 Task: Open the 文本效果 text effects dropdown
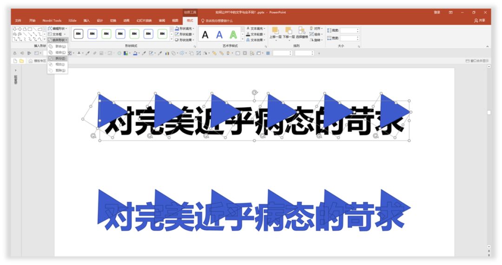[x=256, y=40]
